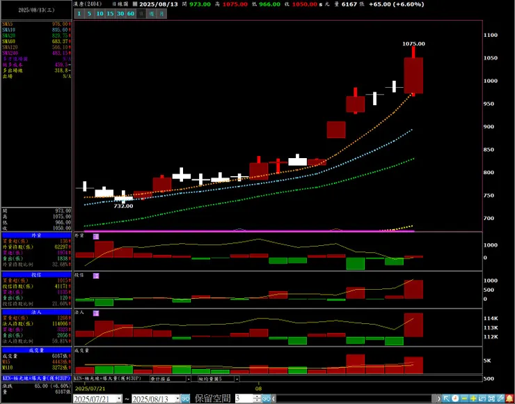Select the weekly (週) chart interval
This screenshot has width=515, height=404.
[151, 13]
